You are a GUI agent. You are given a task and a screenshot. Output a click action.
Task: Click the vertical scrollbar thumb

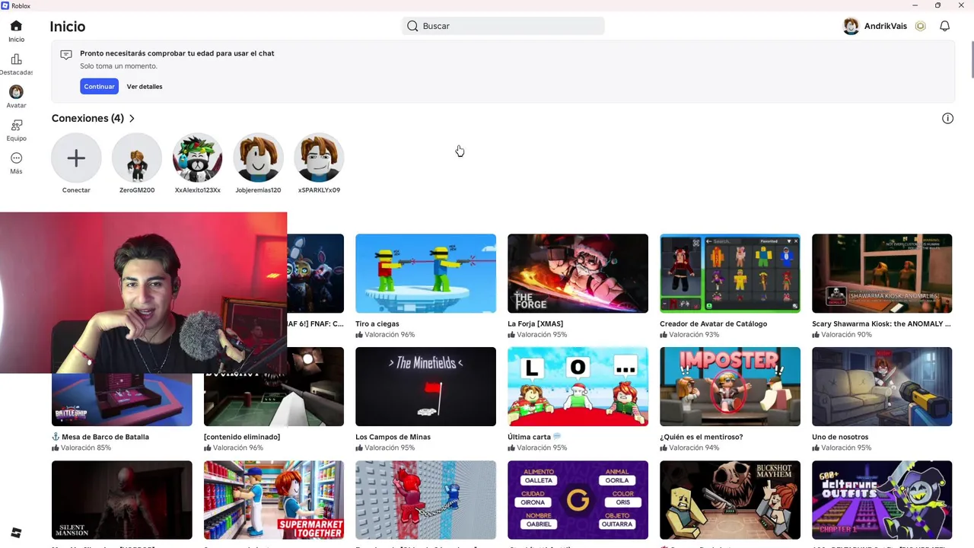[x=972, y=59]
